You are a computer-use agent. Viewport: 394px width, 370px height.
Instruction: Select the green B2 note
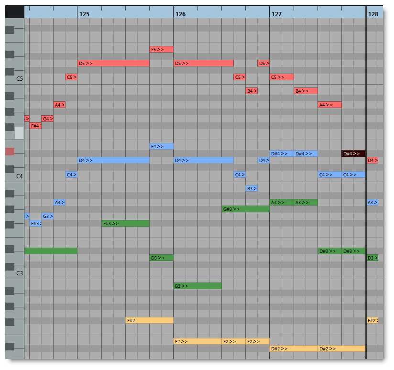pos(197,286)
